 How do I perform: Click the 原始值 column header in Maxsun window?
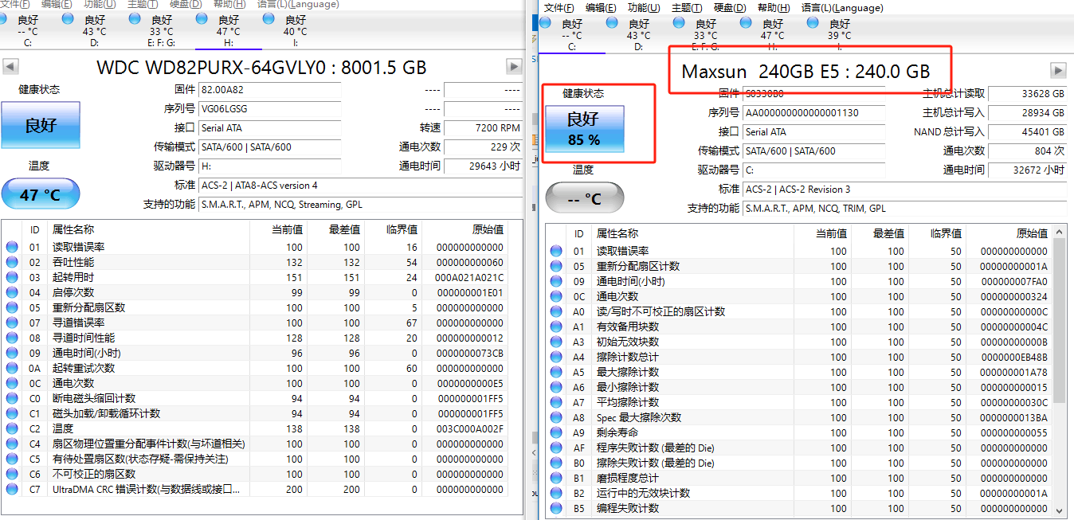tap(1009, 233)
